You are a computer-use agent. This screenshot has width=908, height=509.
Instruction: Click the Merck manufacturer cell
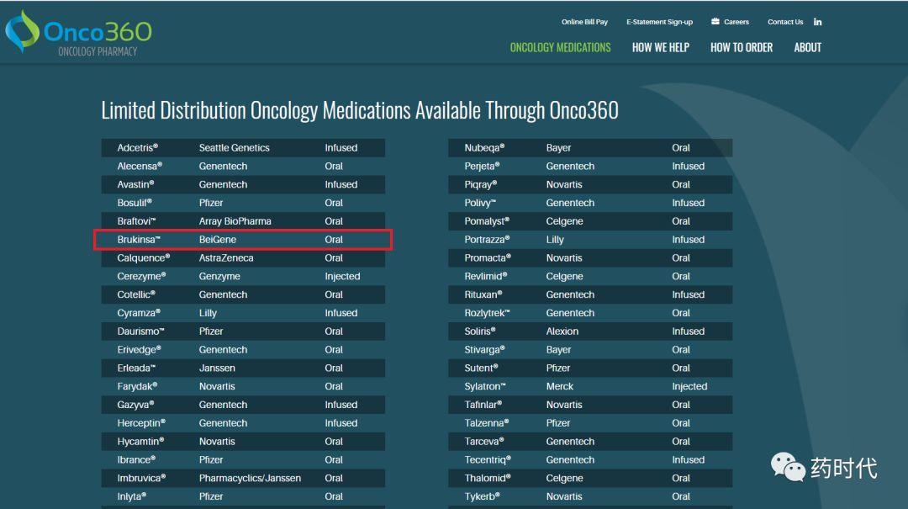559,387
